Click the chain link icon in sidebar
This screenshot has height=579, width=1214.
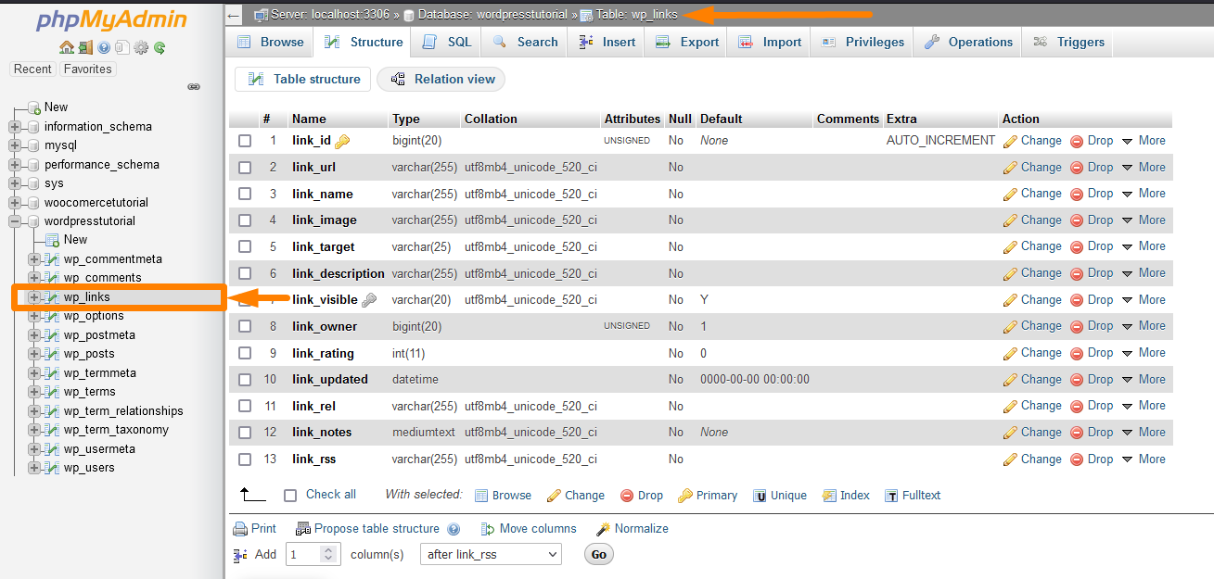pos(194,86)
